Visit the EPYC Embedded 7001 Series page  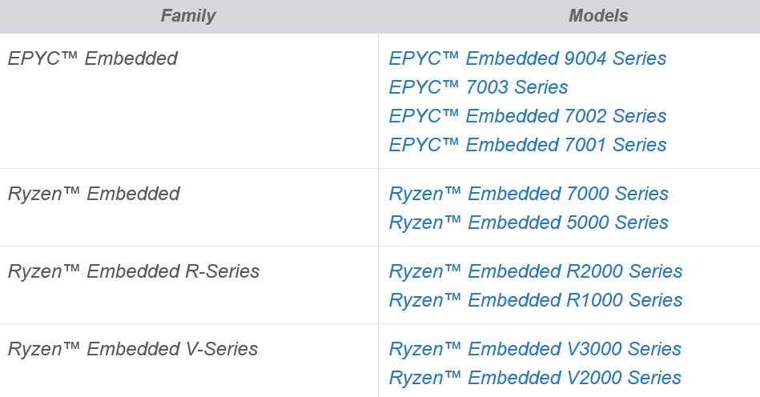pos(527,145)
